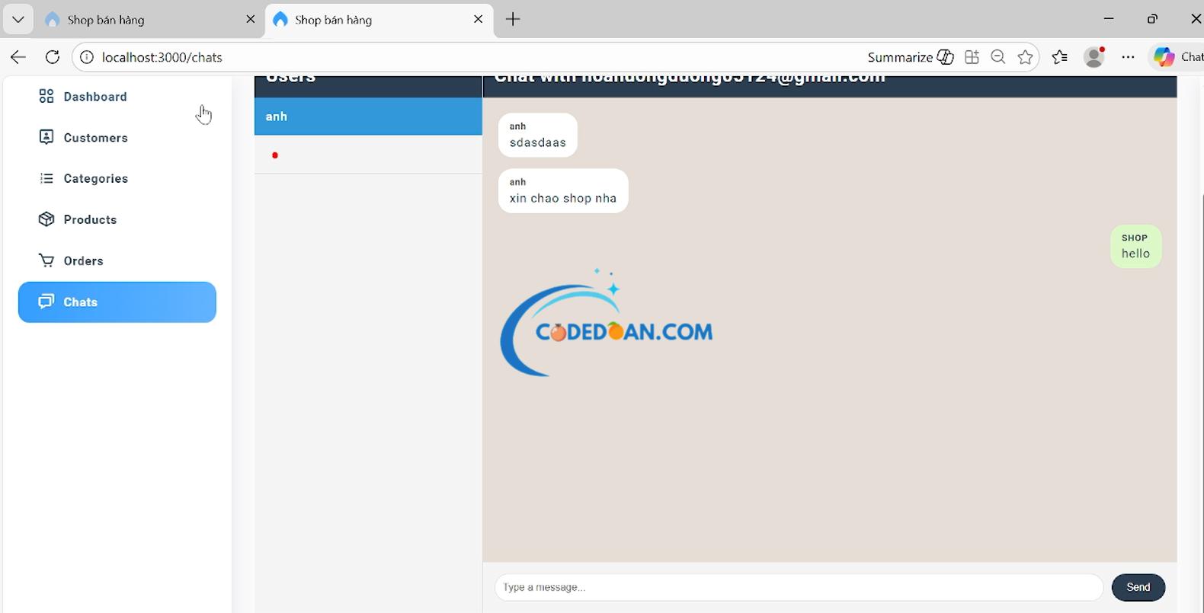This screenshot has height=613, width=1204.
Task: Select the user with the red dot
Action: [368, 155]
